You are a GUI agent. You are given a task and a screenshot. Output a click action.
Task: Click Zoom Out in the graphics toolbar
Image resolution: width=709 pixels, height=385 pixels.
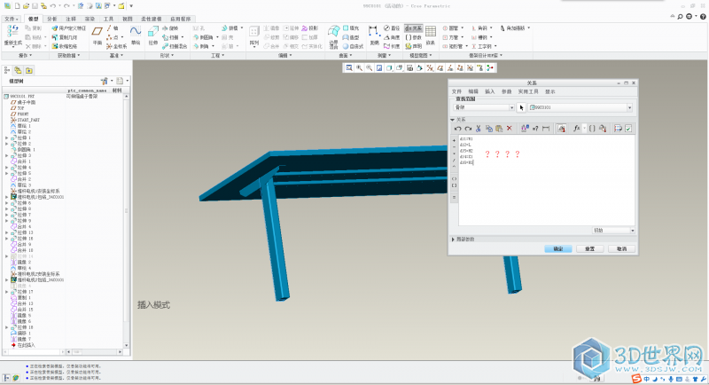coord(369,67)
